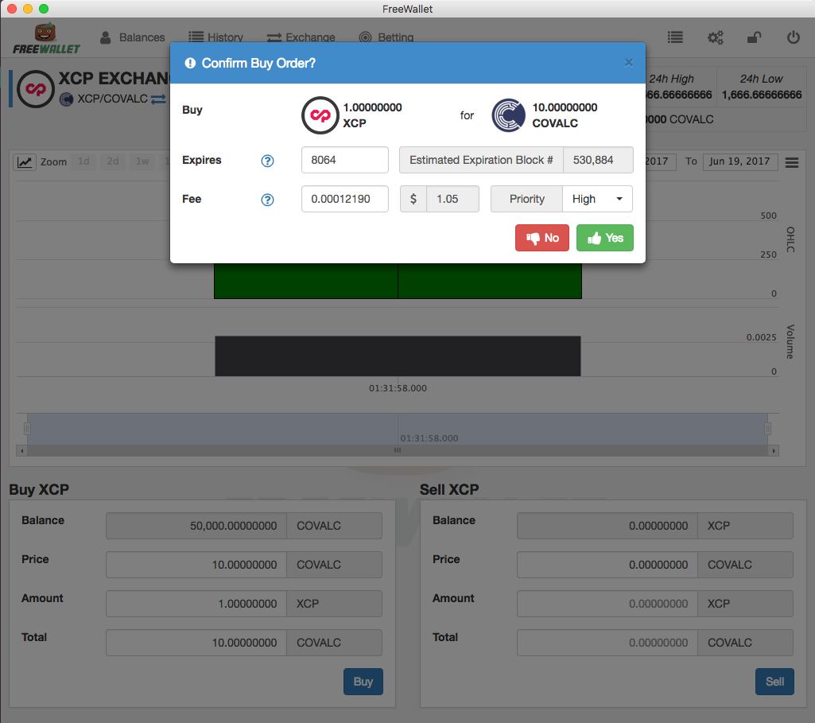The width and height of the screenshot is (815, 723).
Task: Click the To date Jun 19, 2017 field
Action: (740, 161)
